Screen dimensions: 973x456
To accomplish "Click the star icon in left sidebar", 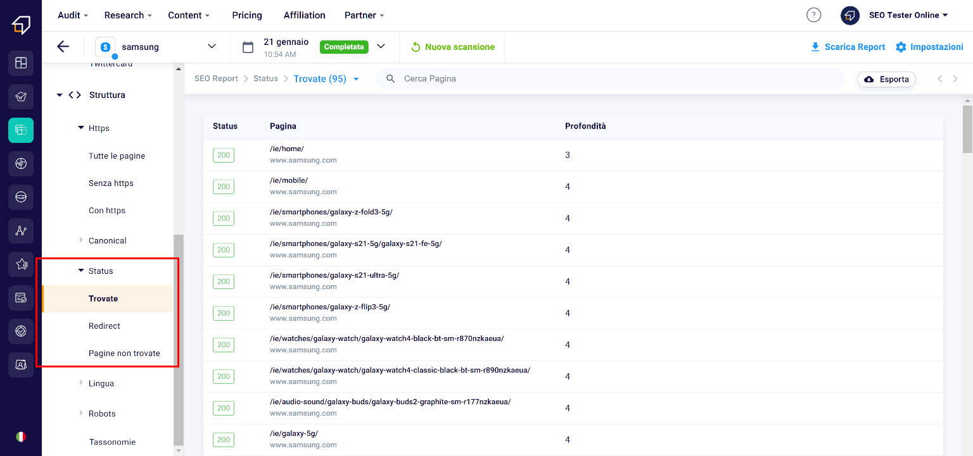I will tap(21, 264).
